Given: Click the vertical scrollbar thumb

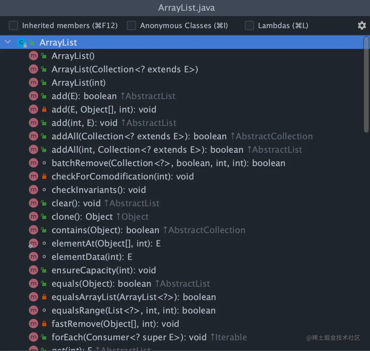Looking at the screenshot, I should click(x=366, y=84).
